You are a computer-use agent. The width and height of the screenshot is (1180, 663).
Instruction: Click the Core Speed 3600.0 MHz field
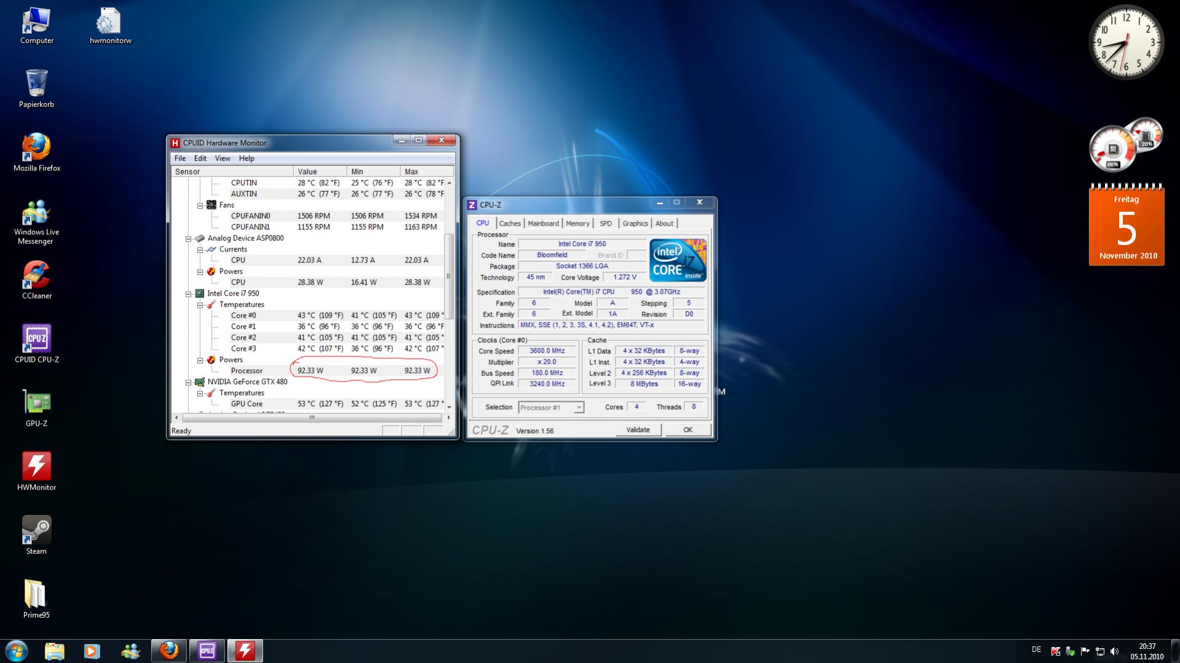point(547,351)
